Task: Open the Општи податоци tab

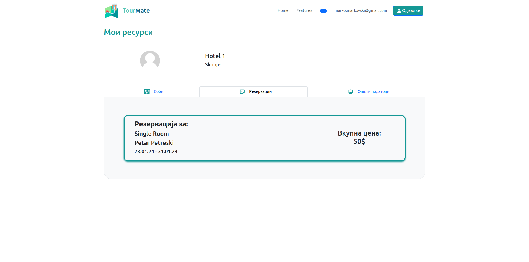Action: pos(373,91)
